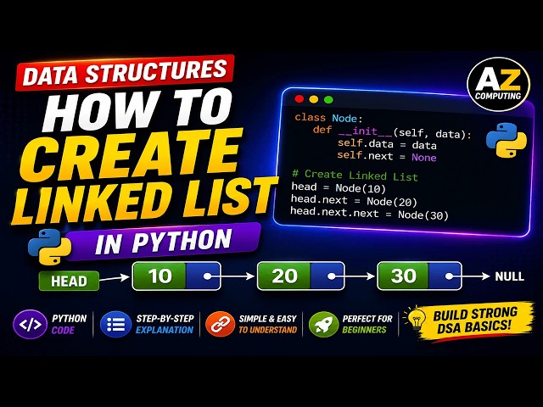The height and width of the screenshot is (407, 543).
Task: Click the 'head.next.next = Node(30)' line
Action: 369,213
